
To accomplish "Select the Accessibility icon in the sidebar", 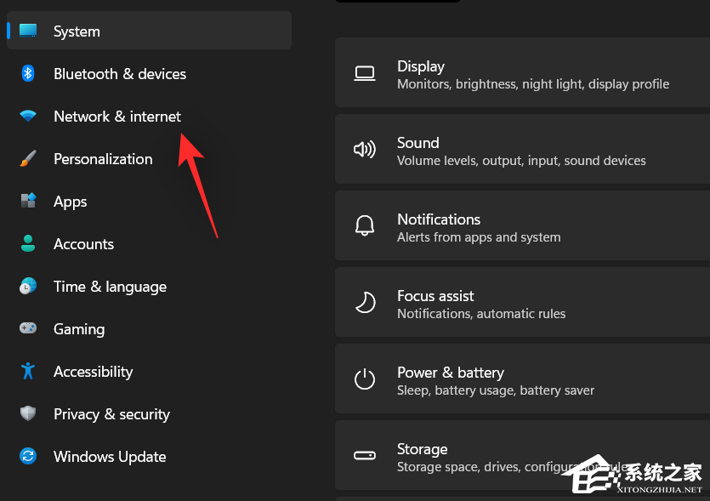I will (x=28, y=372).
